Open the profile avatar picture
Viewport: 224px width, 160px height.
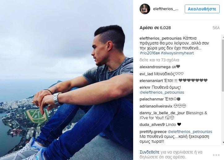(145, 9)
